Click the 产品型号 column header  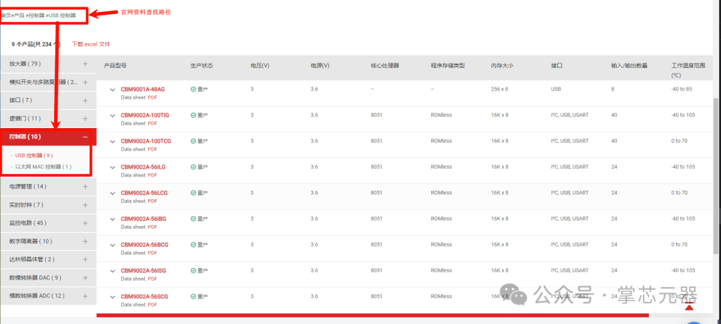(115, 65)
